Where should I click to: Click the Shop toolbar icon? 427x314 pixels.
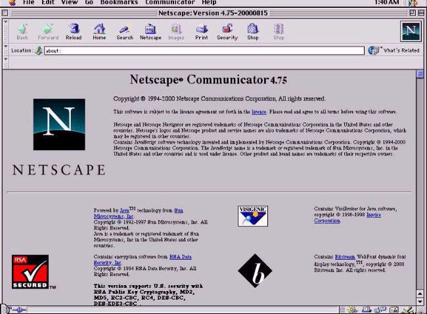[253, 31]
